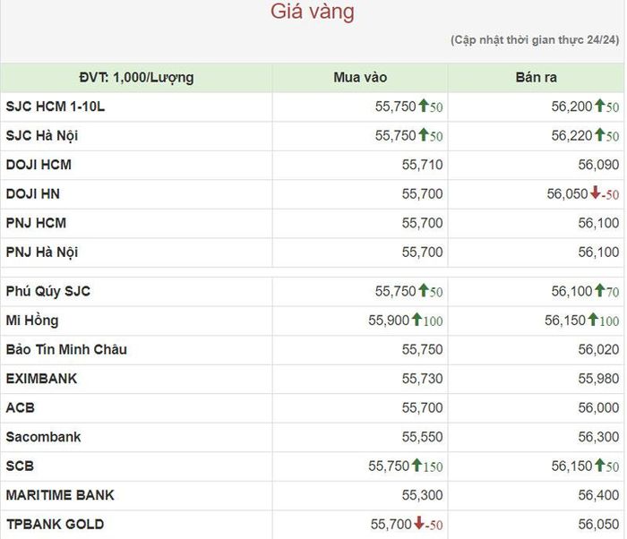Image resolution: width=627 pixels, height=539 pixels.
Task: Click the red down arrow in DOJI HN row
Action: click(596, 192)
